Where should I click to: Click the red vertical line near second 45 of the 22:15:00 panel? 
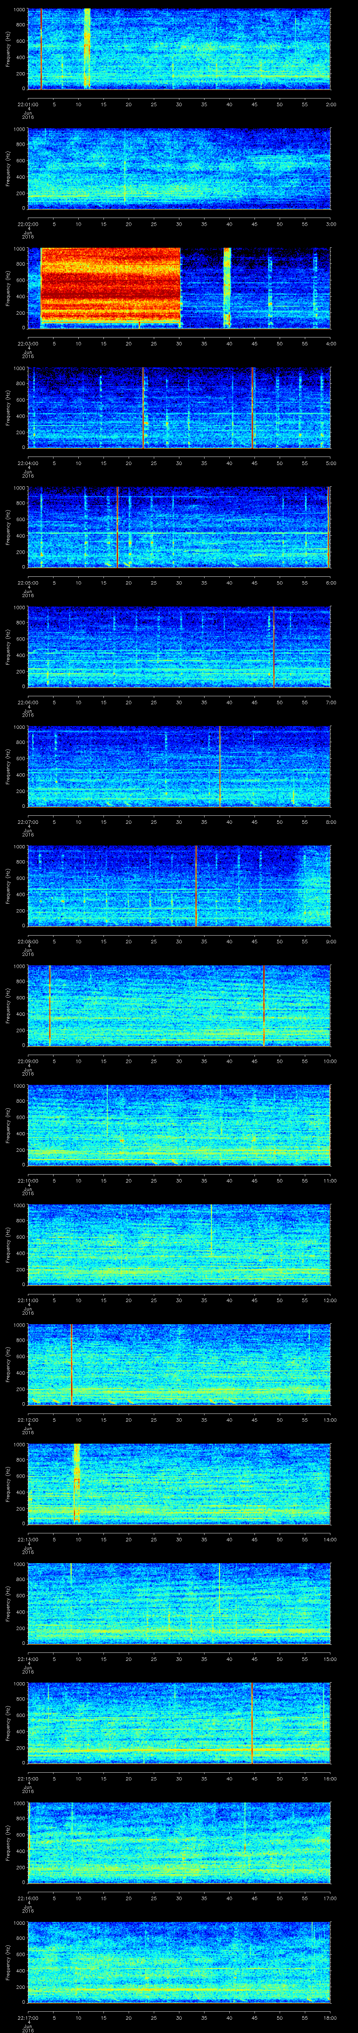(x=252, y=1724)
